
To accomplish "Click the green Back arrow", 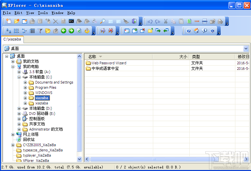I will [64, 31].
